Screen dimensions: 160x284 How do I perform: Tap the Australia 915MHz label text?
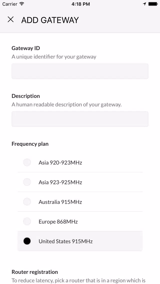pos(60,202)
